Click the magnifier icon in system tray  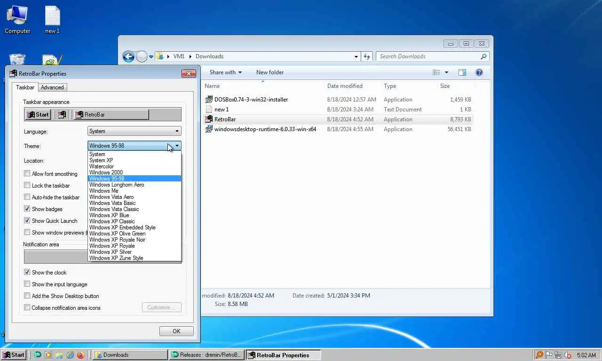539,355
